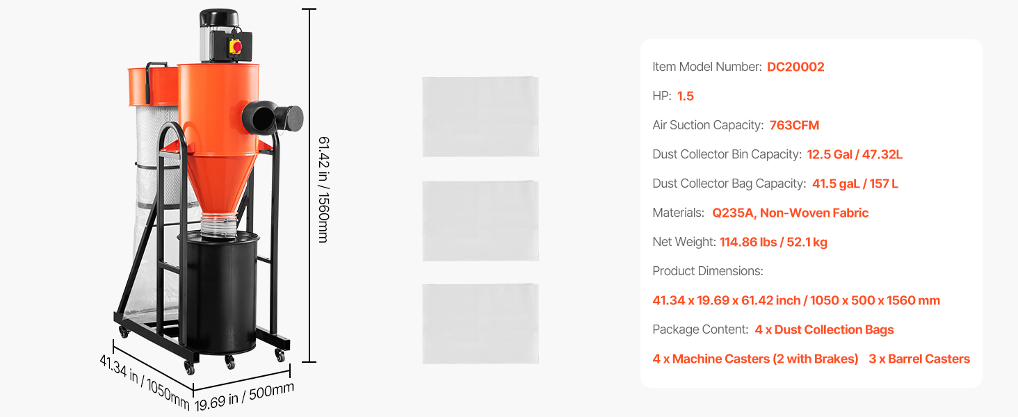Click the 114.86 lbs / 52.1 kg weight
The image size is (1018, 417).
tap(773, 242)
